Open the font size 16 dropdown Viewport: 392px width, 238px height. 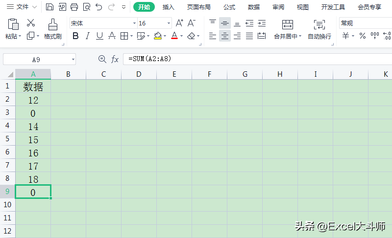169,23
